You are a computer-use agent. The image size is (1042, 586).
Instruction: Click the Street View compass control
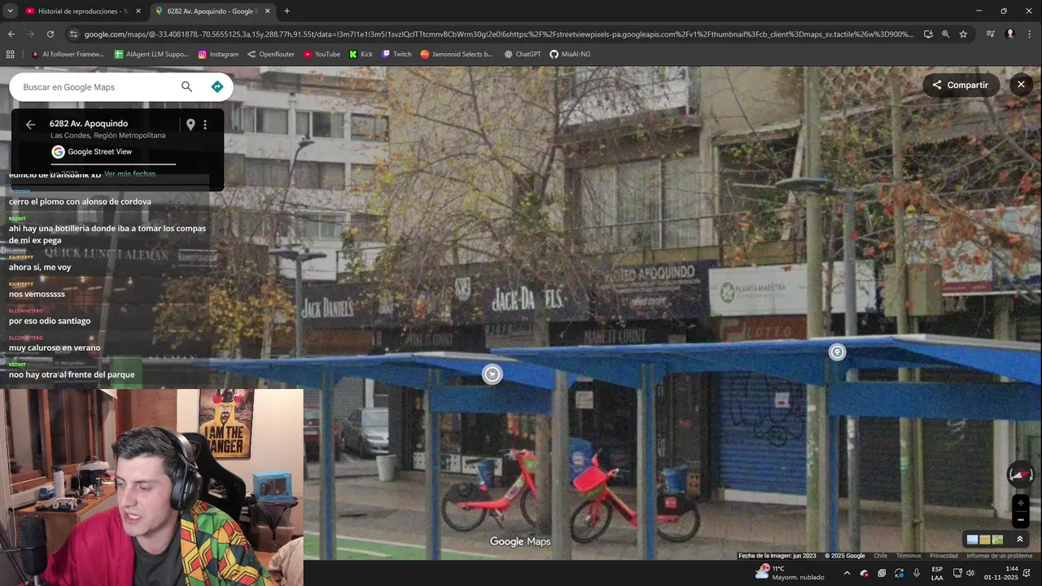[1021, 474]
